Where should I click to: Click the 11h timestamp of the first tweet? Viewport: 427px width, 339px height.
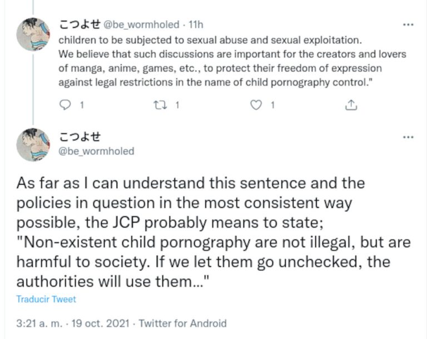pos(196,25)
